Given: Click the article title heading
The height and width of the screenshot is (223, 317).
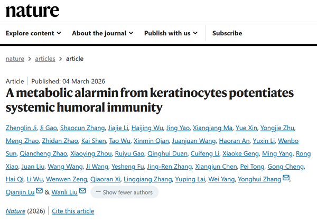Looking at the screenshot, I should click(150, 101).
